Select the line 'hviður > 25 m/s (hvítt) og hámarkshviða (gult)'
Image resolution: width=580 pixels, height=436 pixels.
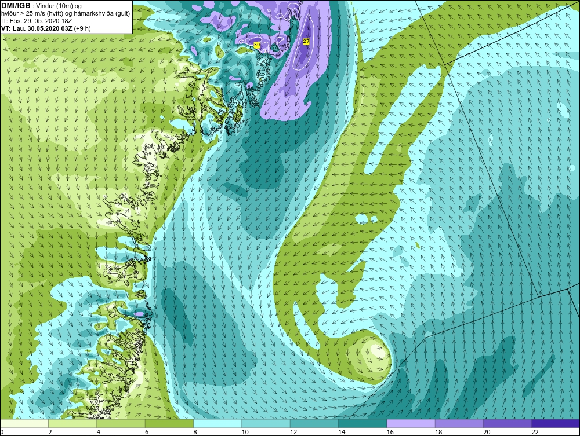tap(66, 13)
